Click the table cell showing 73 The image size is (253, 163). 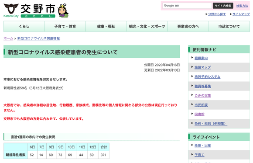[61, 155]
